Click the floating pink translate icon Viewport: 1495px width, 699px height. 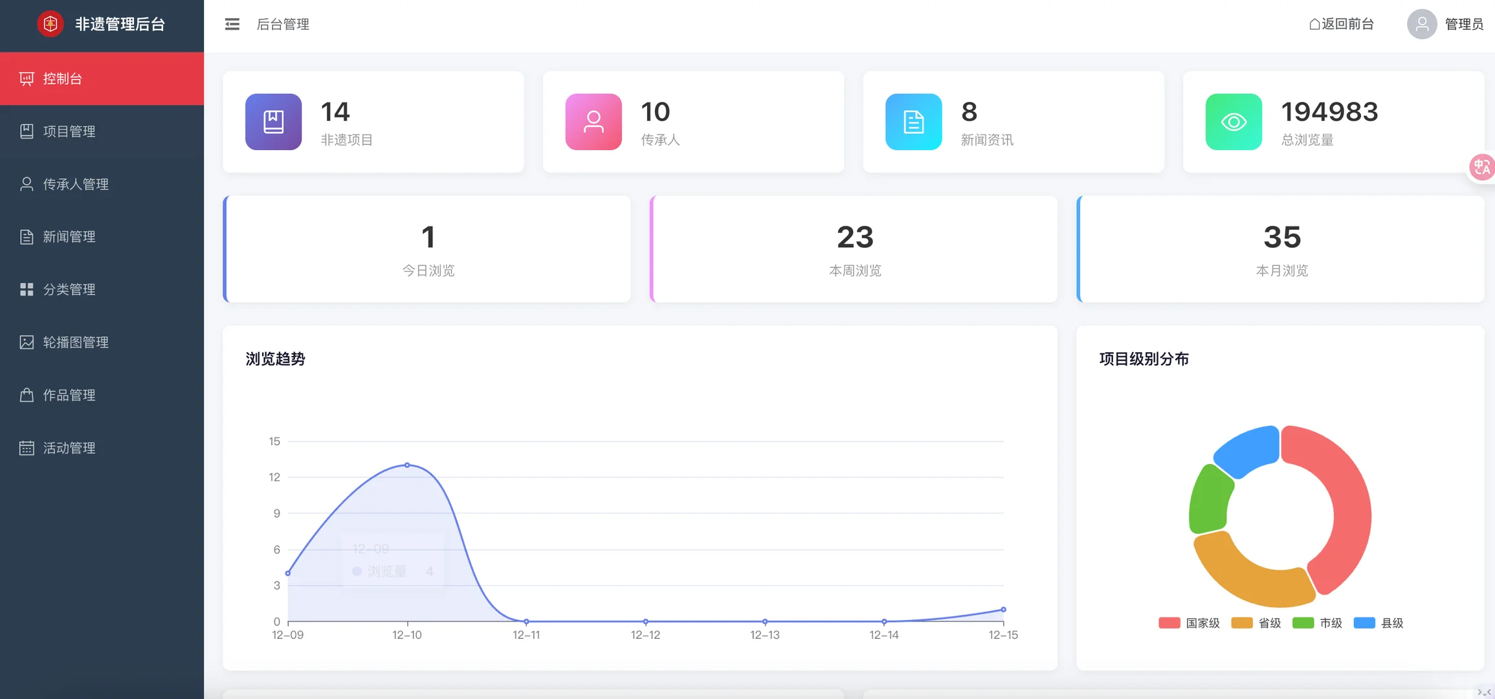[x=1481, y=168]
